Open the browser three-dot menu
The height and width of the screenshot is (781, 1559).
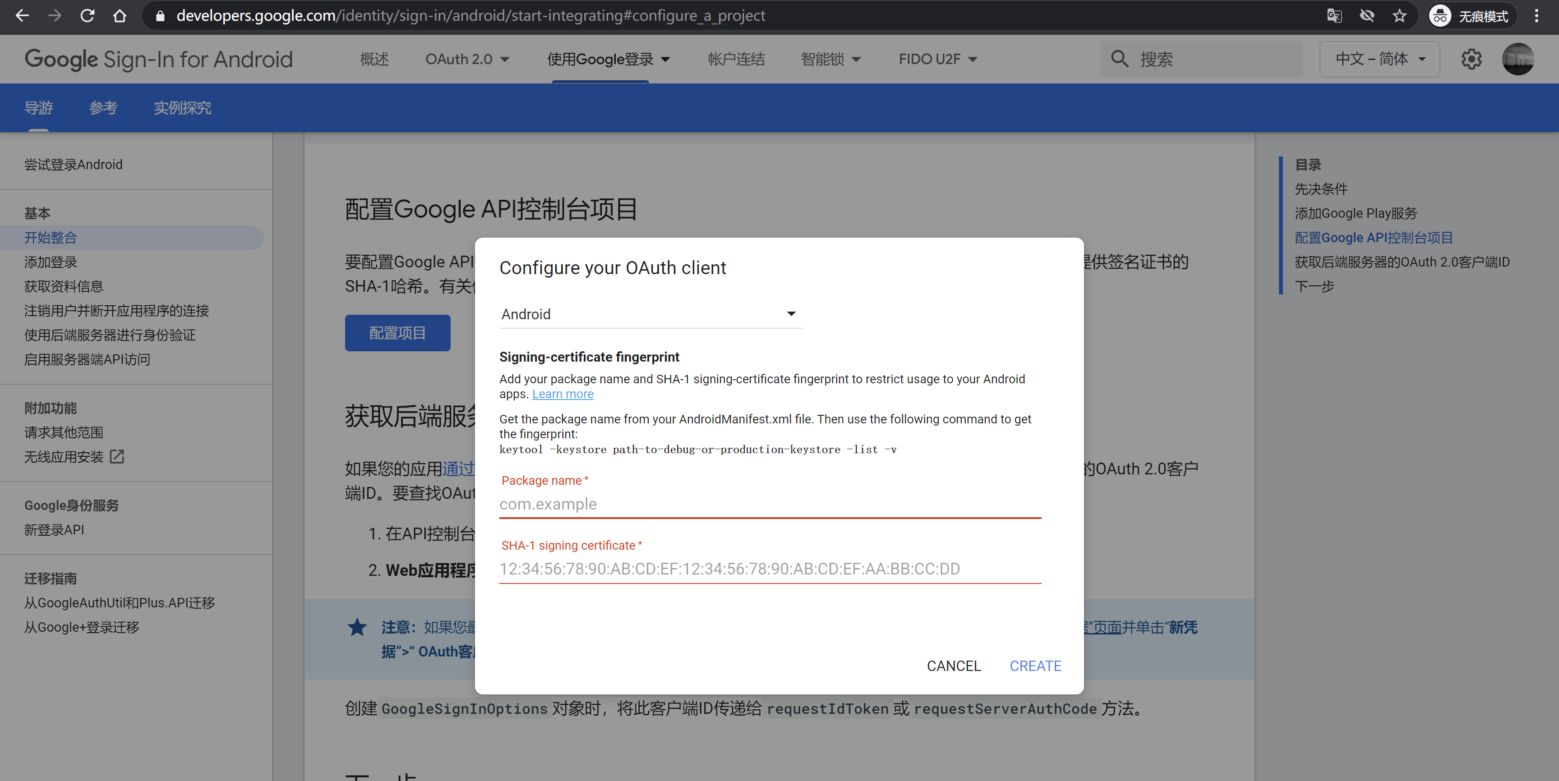[1536, 16]
